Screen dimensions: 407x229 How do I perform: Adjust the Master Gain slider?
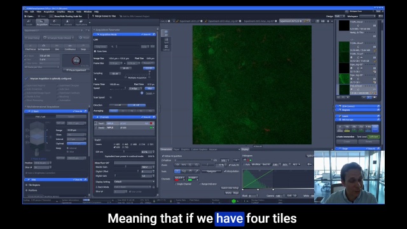click(127, 167)
